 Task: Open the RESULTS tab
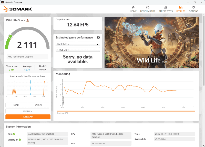point(181,9)
